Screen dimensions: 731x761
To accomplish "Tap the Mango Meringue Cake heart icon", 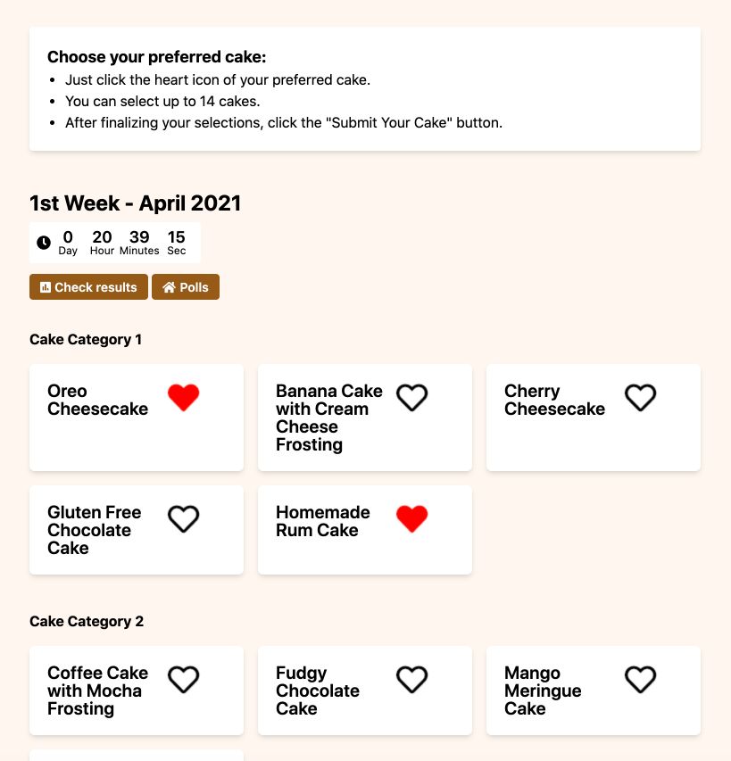I will click(x=640, y=679).
